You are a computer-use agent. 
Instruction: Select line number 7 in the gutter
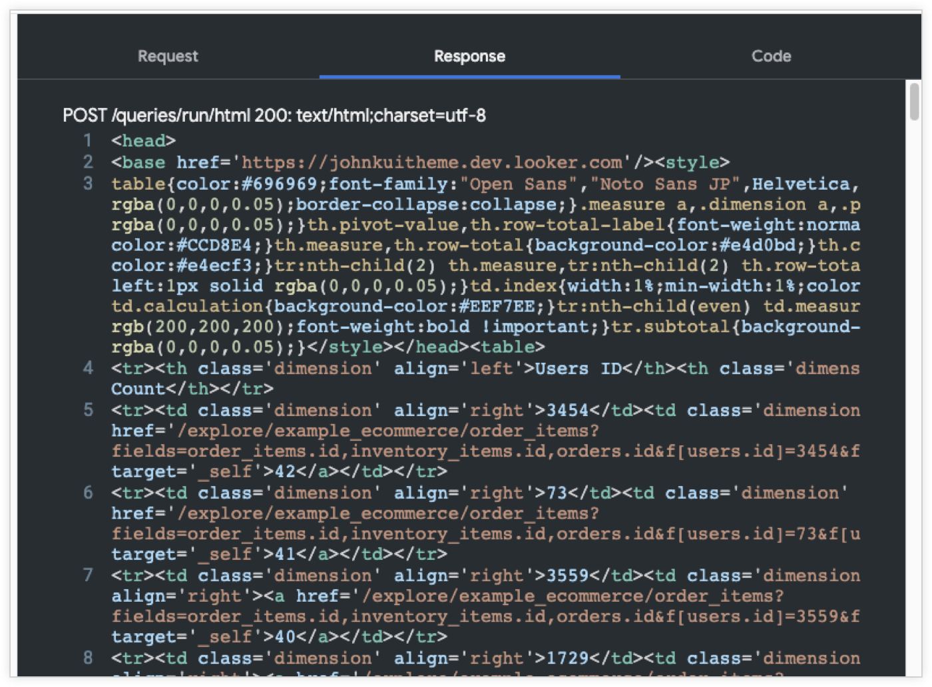88,575
